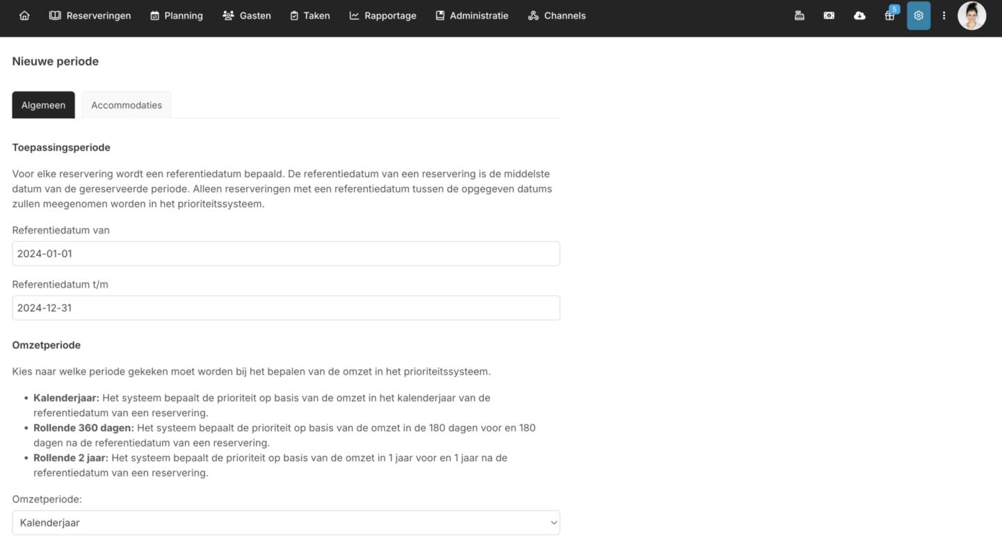The height and width of the screenshot is (543, 1002).
Task: Open the Gasten menu
Action: [247, 15]
